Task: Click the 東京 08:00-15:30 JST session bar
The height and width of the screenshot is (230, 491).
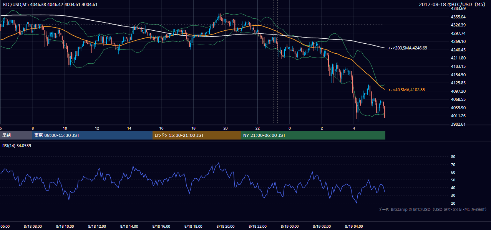Action: point(92,135)
